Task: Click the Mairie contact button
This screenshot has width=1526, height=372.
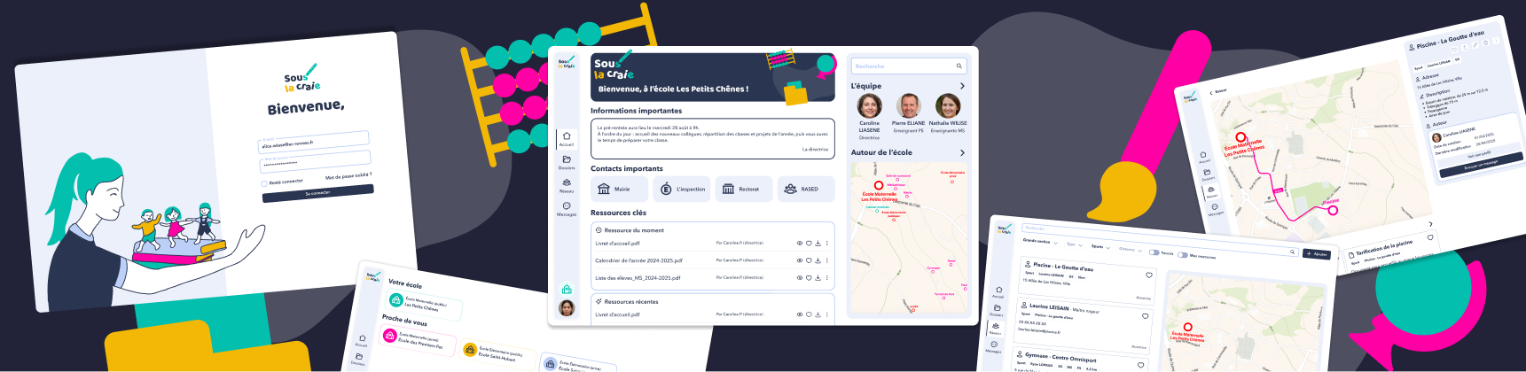Action: pos(620,189)
